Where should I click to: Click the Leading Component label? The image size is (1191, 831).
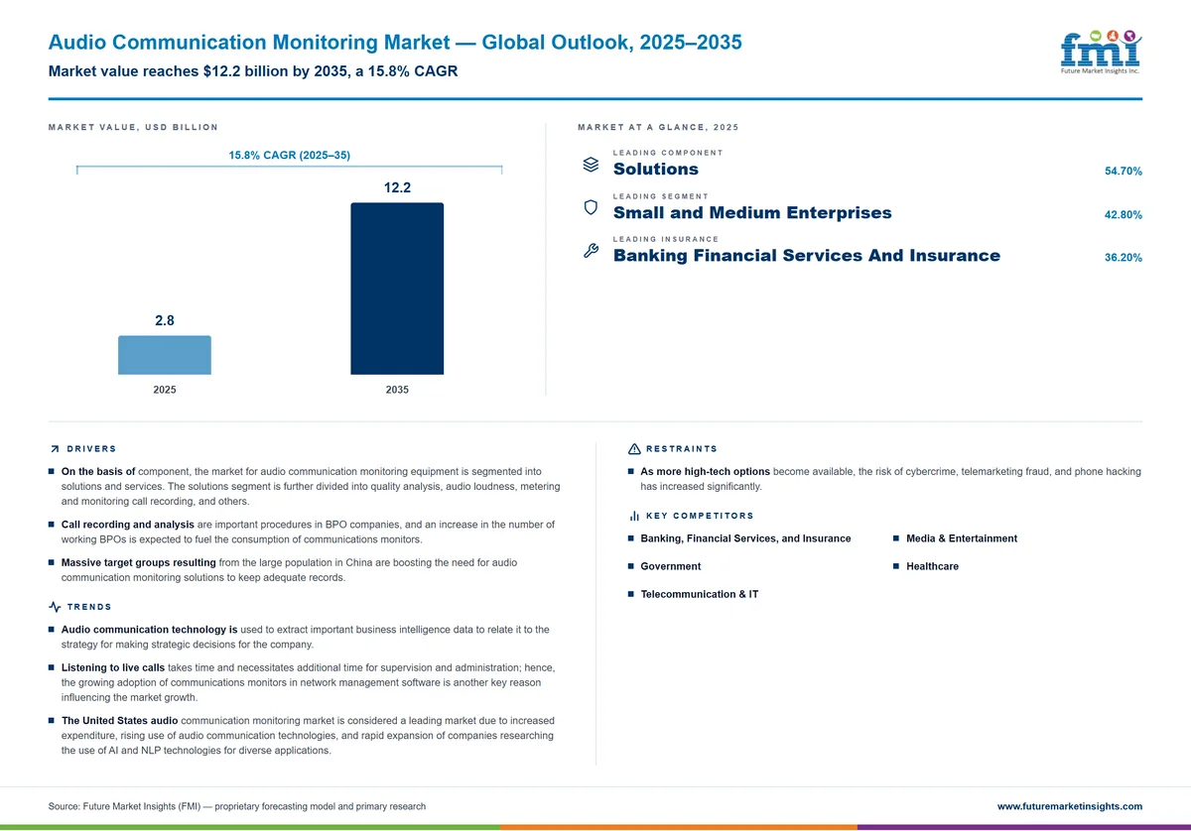[668, 153]
